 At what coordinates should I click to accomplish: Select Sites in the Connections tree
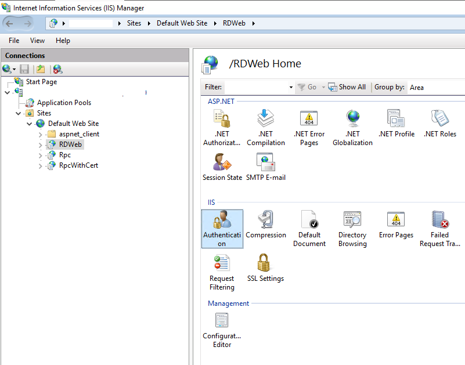[44, 113]
